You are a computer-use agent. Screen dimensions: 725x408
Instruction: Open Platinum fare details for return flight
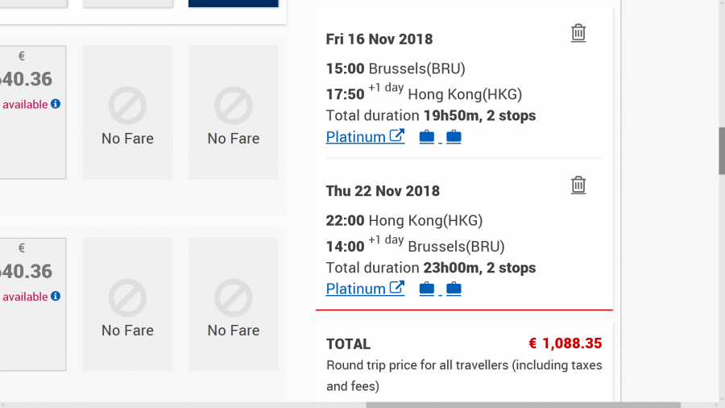point(365,289)
